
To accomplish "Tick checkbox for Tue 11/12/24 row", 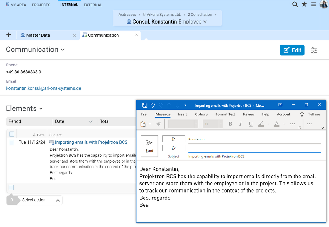I will click(x=12, y=143).
